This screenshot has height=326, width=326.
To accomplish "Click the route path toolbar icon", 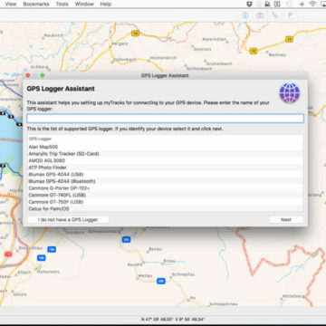I will click(x=275, y=15).
